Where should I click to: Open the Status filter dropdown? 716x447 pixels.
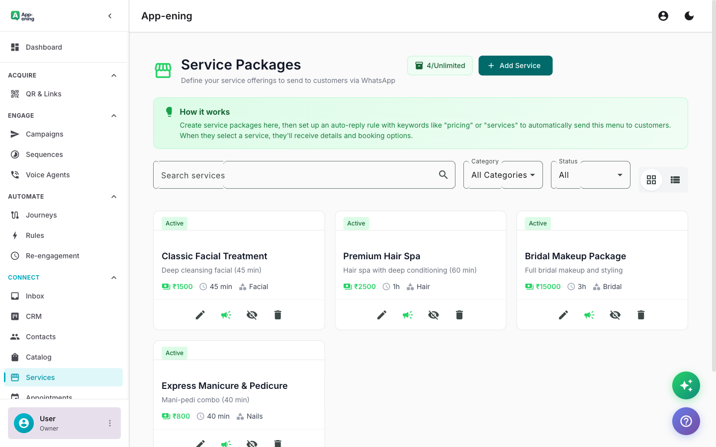coord(590,175)
